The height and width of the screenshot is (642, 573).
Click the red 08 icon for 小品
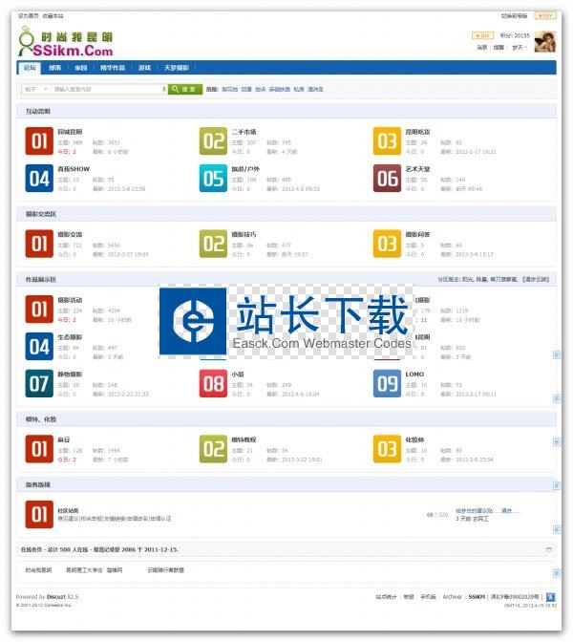(213, 384)
